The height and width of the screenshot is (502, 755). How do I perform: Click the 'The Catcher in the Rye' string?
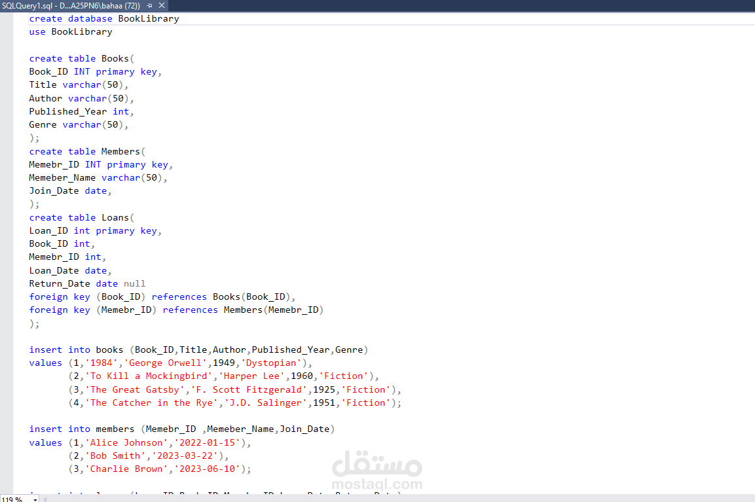point(151,403)
